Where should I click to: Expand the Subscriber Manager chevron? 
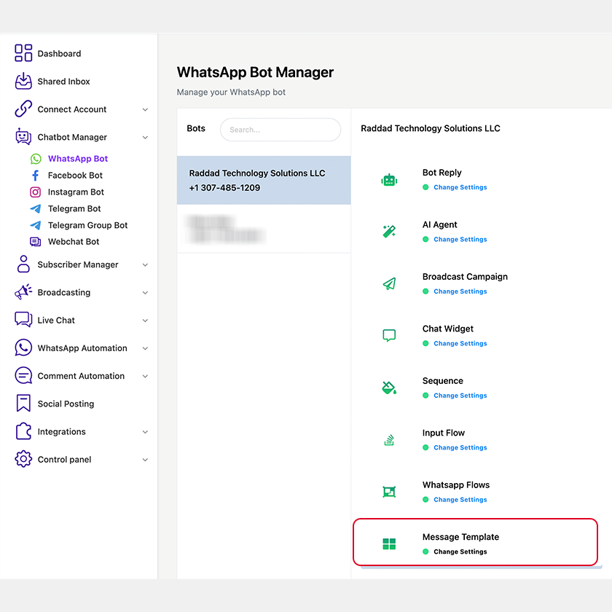point(145,265)
